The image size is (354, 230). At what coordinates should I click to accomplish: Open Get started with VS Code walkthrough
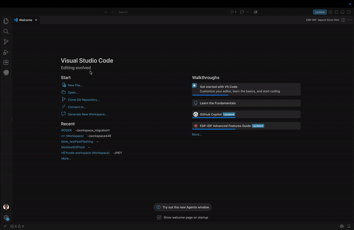point(246,89)
